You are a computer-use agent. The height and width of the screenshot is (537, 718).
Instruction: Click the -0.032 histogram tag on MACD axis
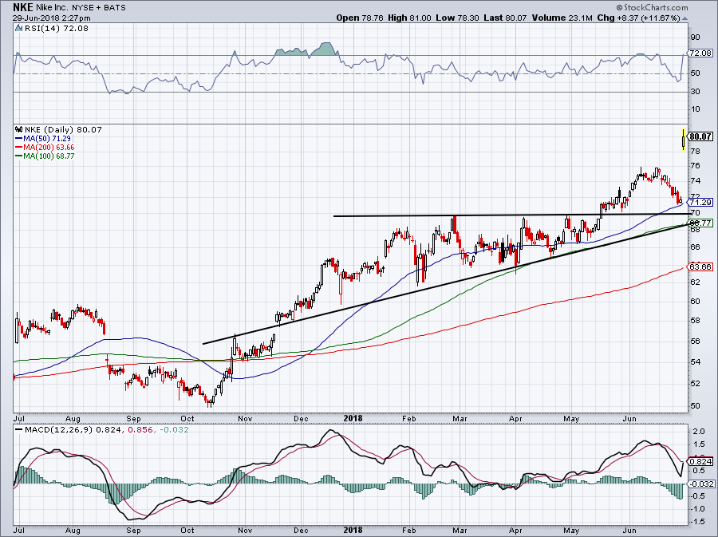[701, 484]
